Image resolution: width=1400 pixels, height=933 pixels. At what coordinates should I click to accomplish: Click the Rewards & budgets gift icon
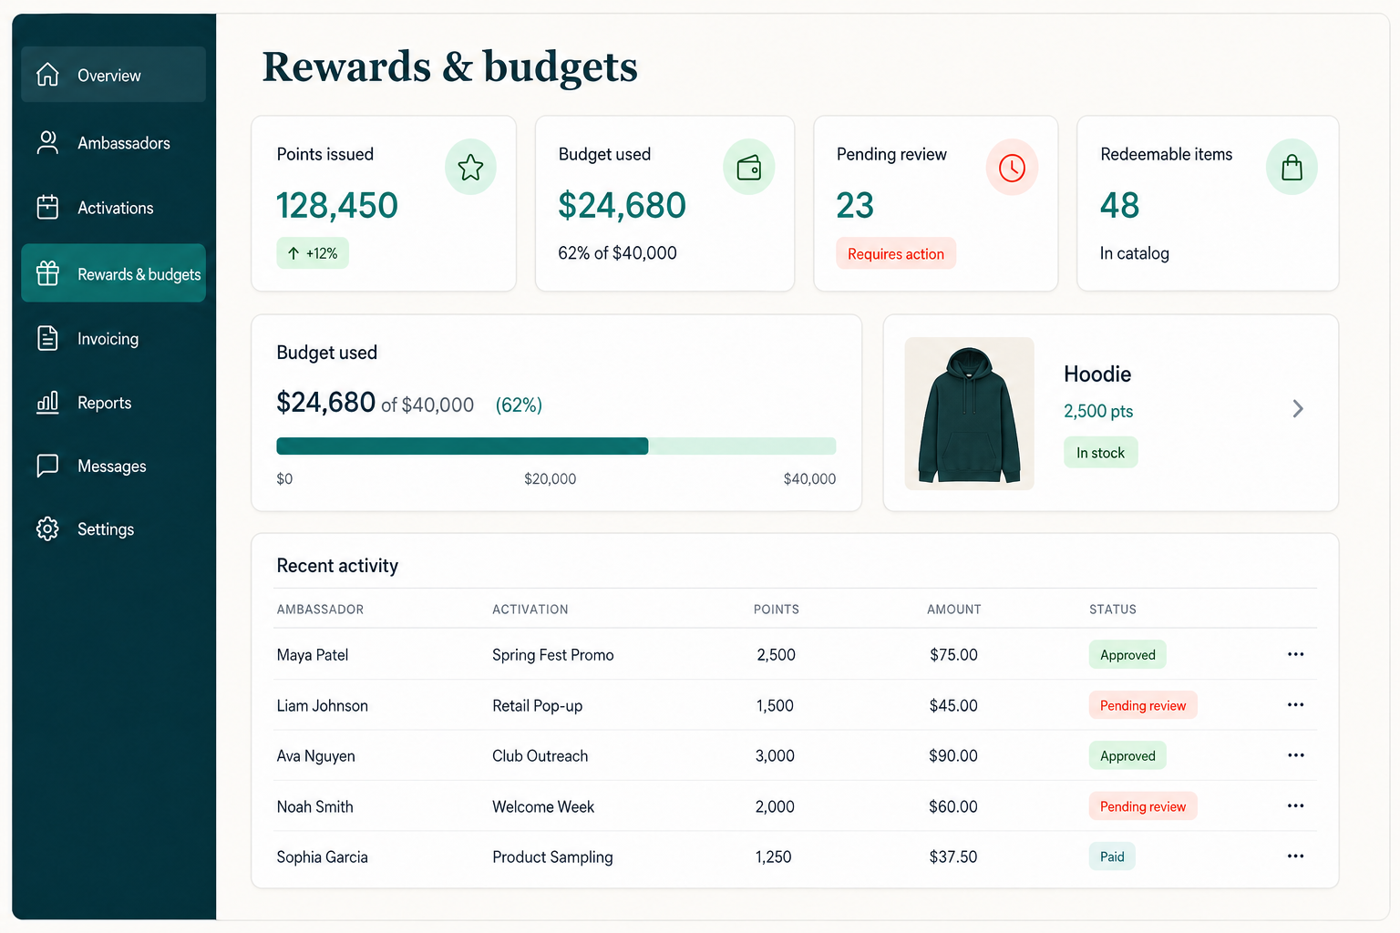click(47, 273)
